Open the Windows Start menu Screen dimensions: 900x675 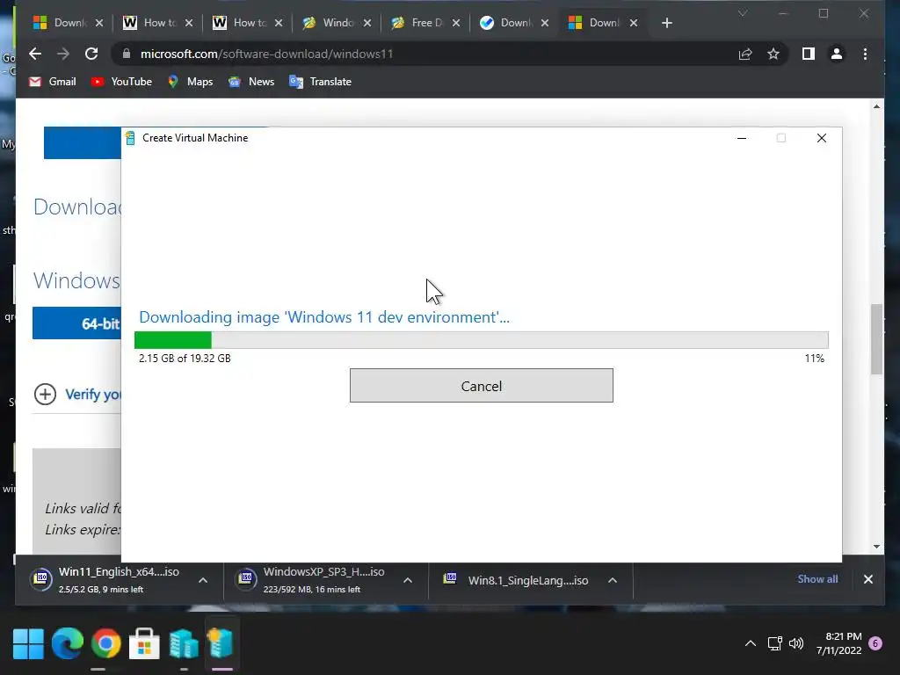click(28, 643)
